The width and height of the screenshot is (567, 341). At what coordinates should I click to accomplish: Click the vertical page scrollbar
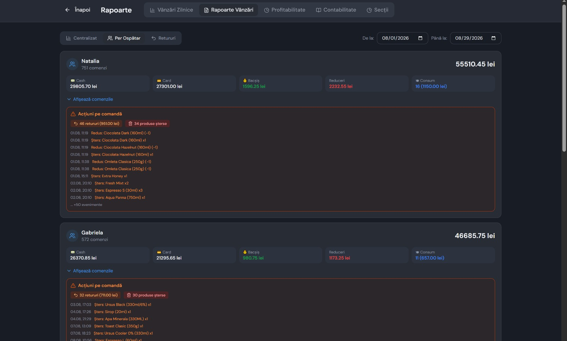564,78
